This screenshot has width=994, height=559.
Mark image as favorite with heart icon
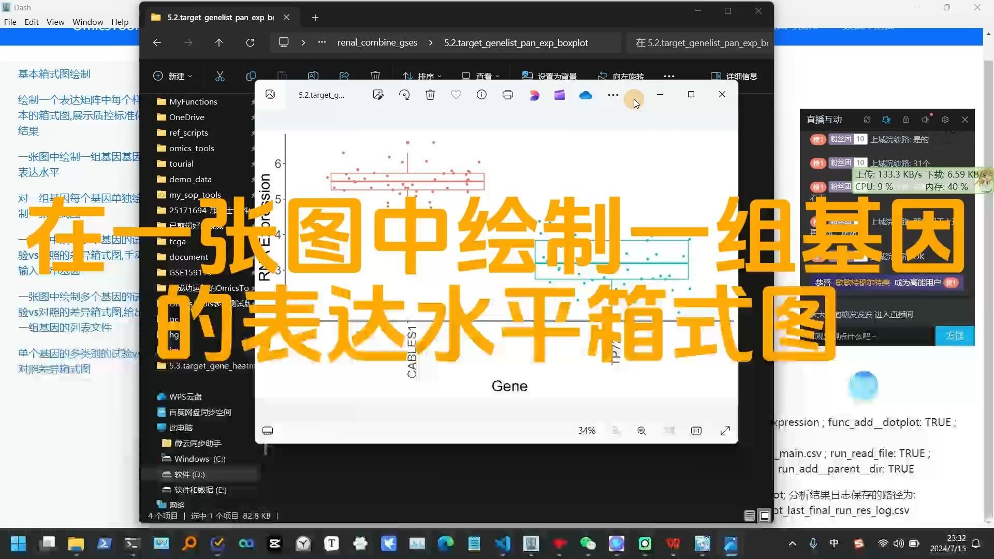(x=456, y=95)
